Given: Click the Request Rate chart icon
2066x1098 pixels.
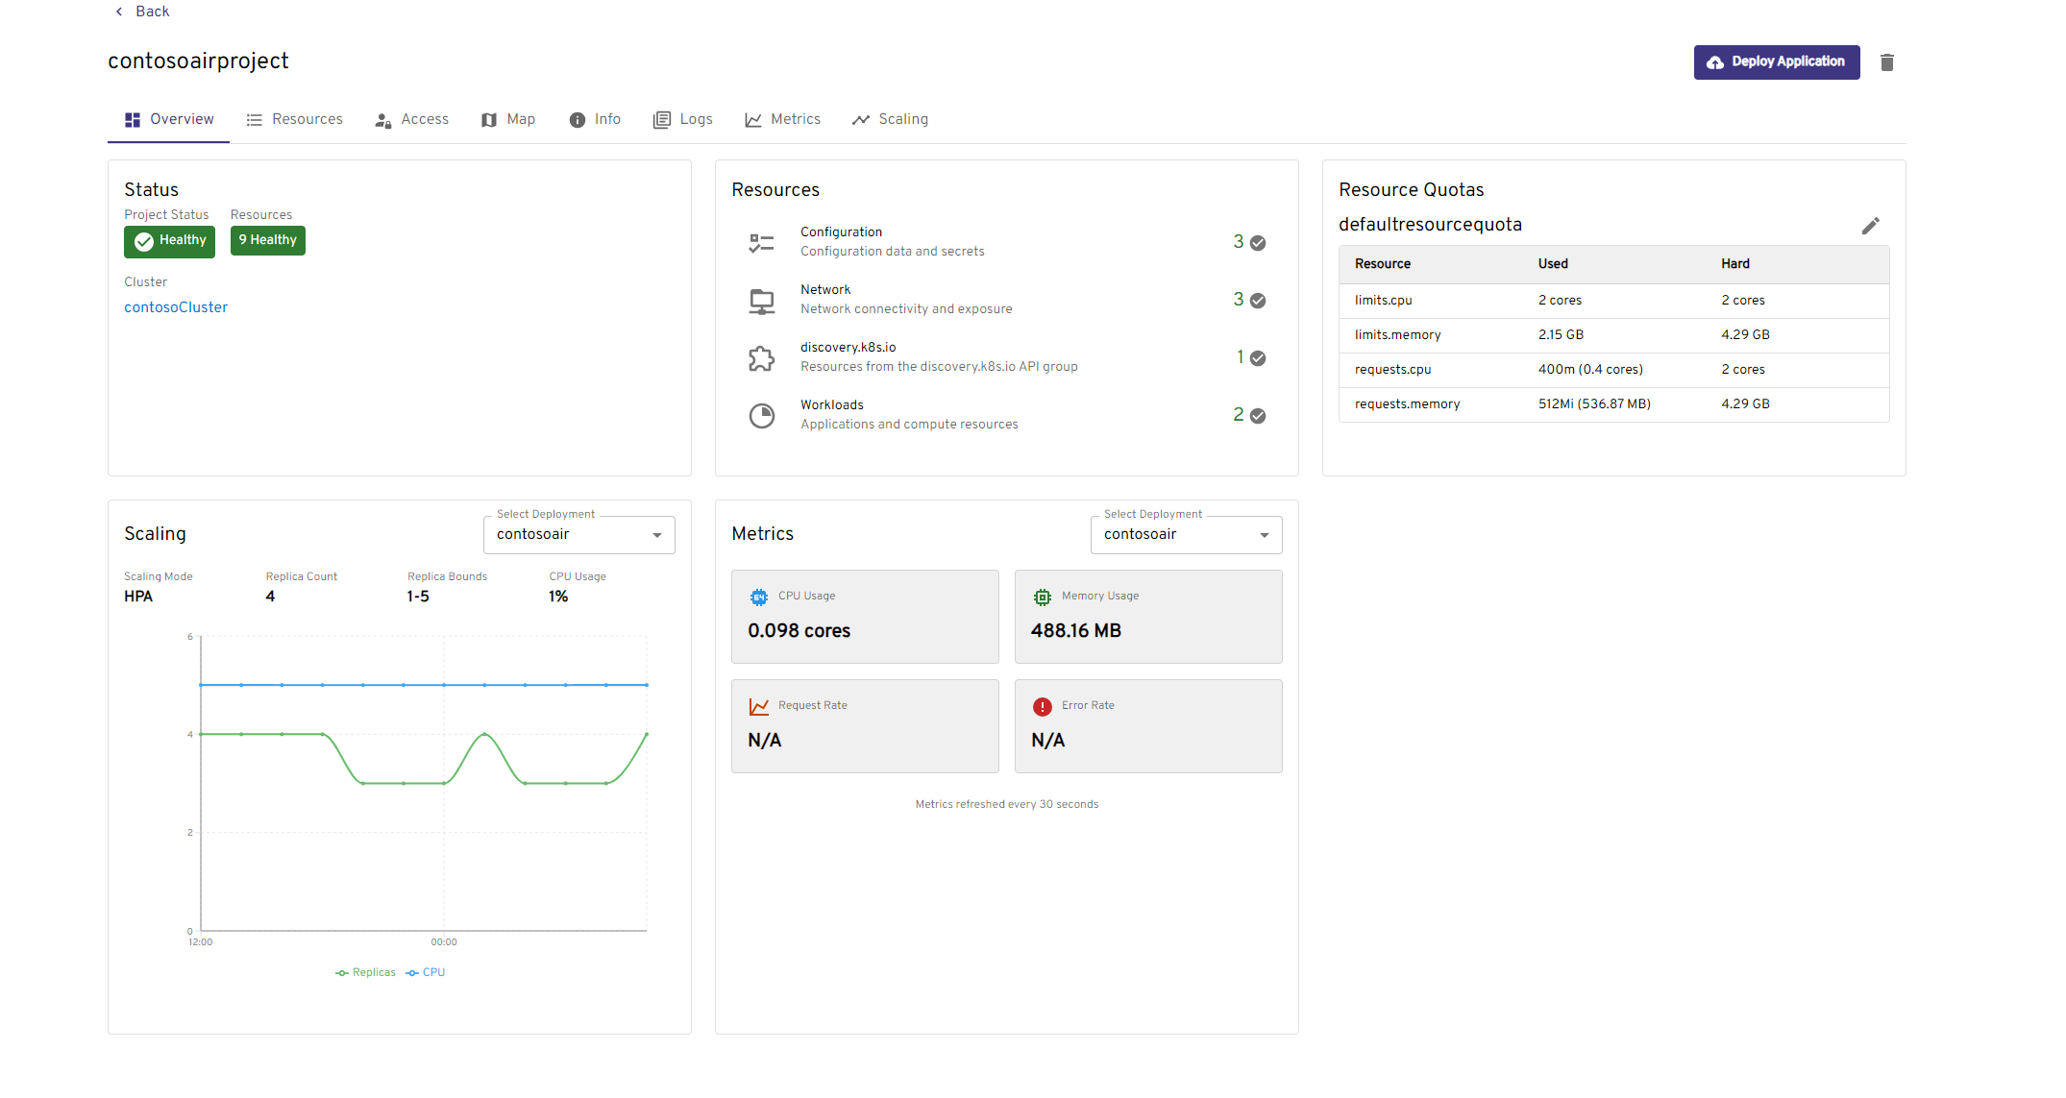Looking at the screenshot, I should click(x=759, y=706).
